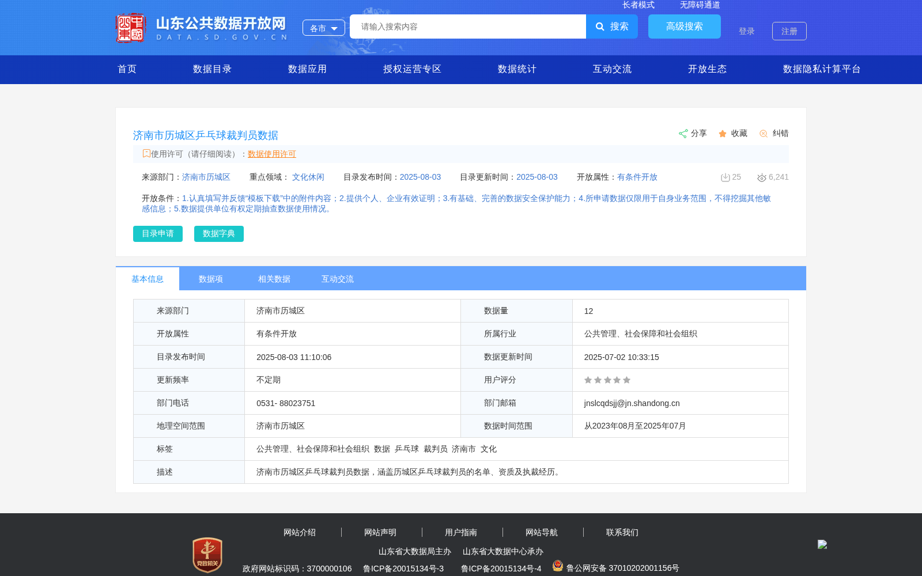Click the 文化休闲 key domain link
The height and width of the screenshot is (576, 922).
308,177
